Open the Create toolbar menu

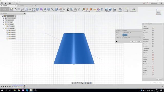45,12
